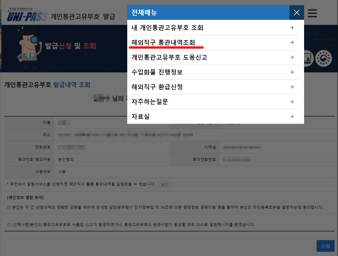Click the 사용여부 label cell

[x=29, y=172]
